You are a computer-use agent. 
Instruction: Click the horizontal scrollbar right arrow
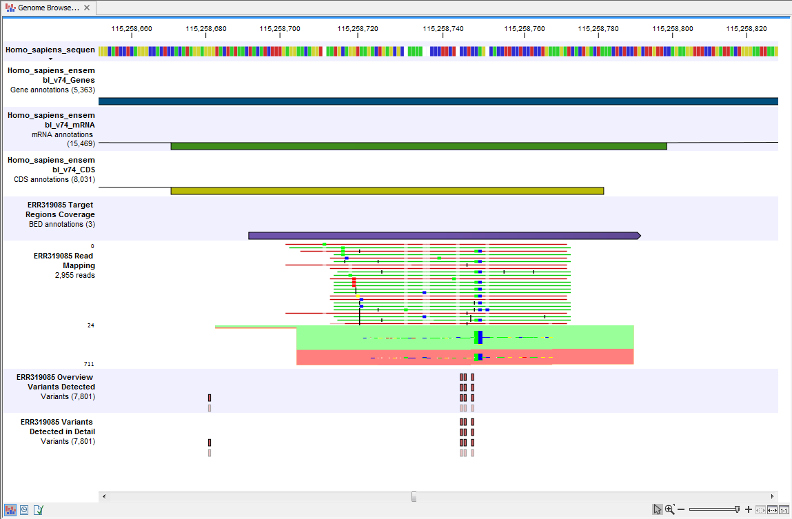point(771,496)
